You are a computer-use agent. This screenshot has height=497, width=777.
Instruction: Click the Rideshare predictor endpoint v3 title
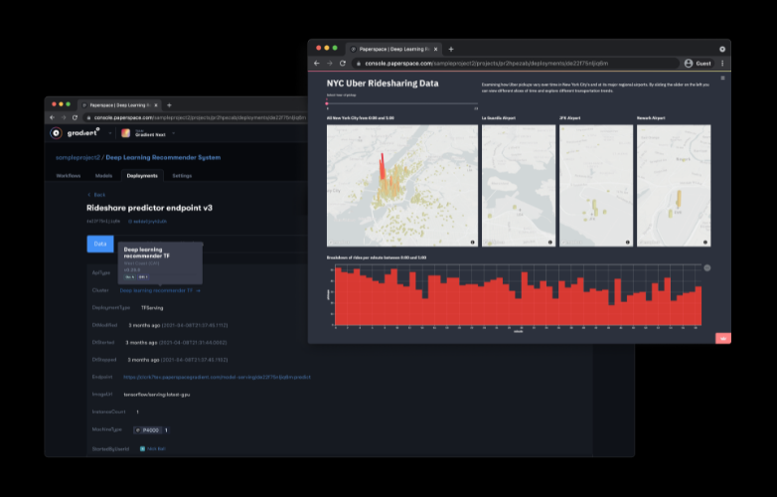[x=150, y=208]
